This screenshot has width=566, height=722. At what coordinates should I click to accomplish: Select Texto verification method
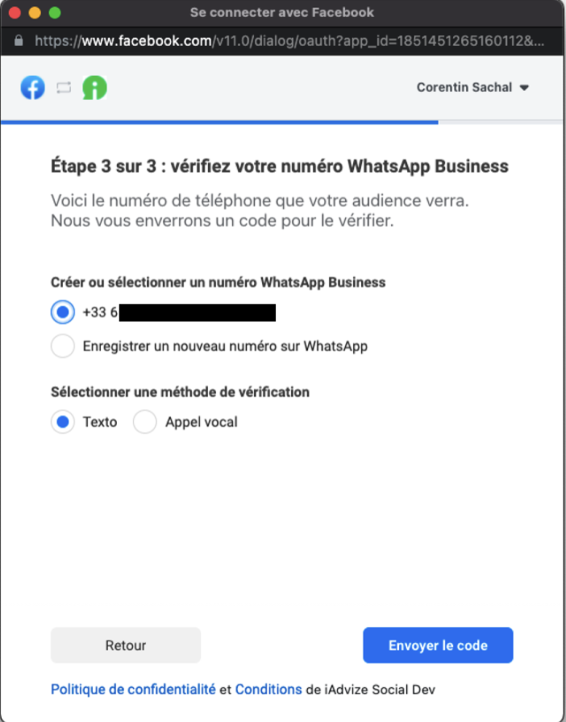63,421
